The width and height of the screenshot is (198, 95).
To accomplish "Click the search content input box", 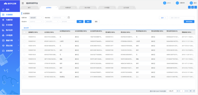I will coord(182,18).
